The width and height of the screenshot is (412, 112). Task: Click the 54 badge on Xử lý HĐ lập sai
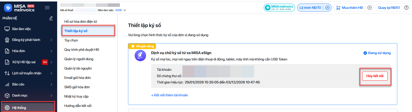click(x=45, y=62)
